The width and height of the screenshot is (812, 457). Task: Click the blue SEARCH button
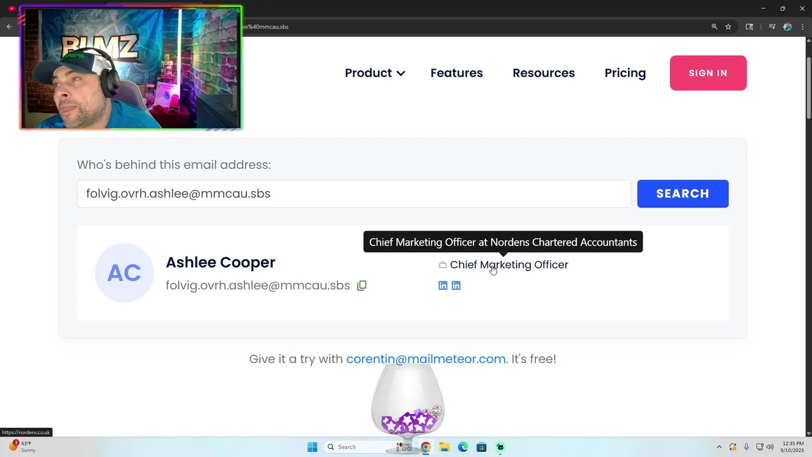point(683,194)
